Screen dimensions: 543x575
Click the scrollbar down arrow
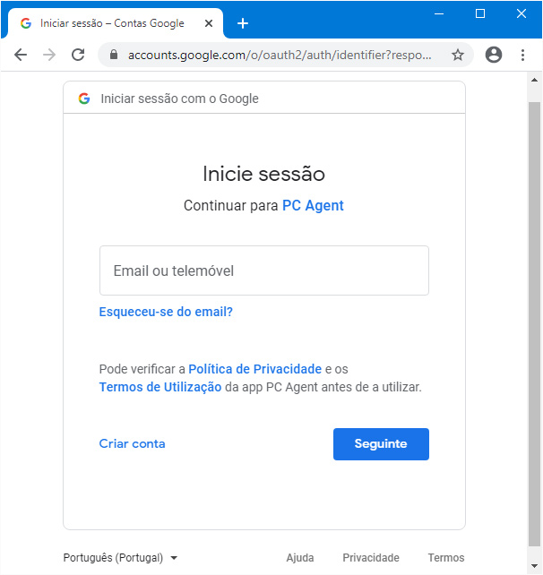[535, 565]
